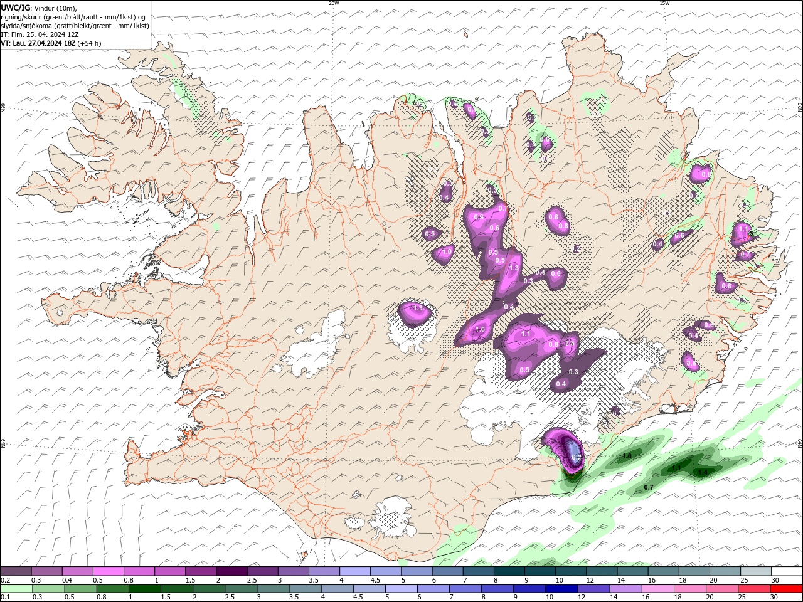Image resolution: width=803 pixels, height=602 pixels.
Task: Select the top legend swatch labeled 25
Action: (x=756, y=571)
